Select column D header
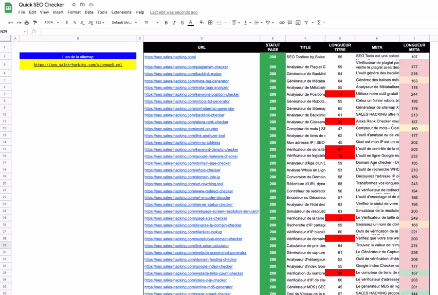The width and height of the screenshot is (438, 295). click(201, 38)
